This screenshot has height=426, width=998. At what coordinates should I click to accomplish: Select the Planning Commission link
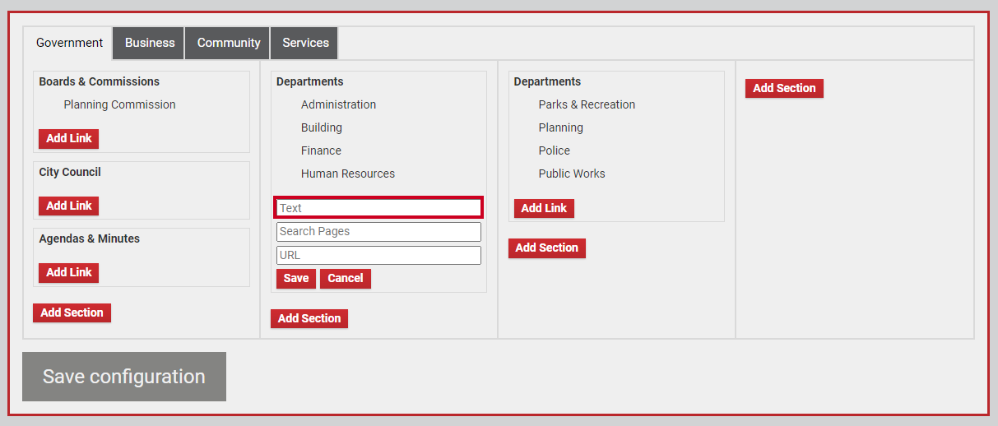point(119,104)
